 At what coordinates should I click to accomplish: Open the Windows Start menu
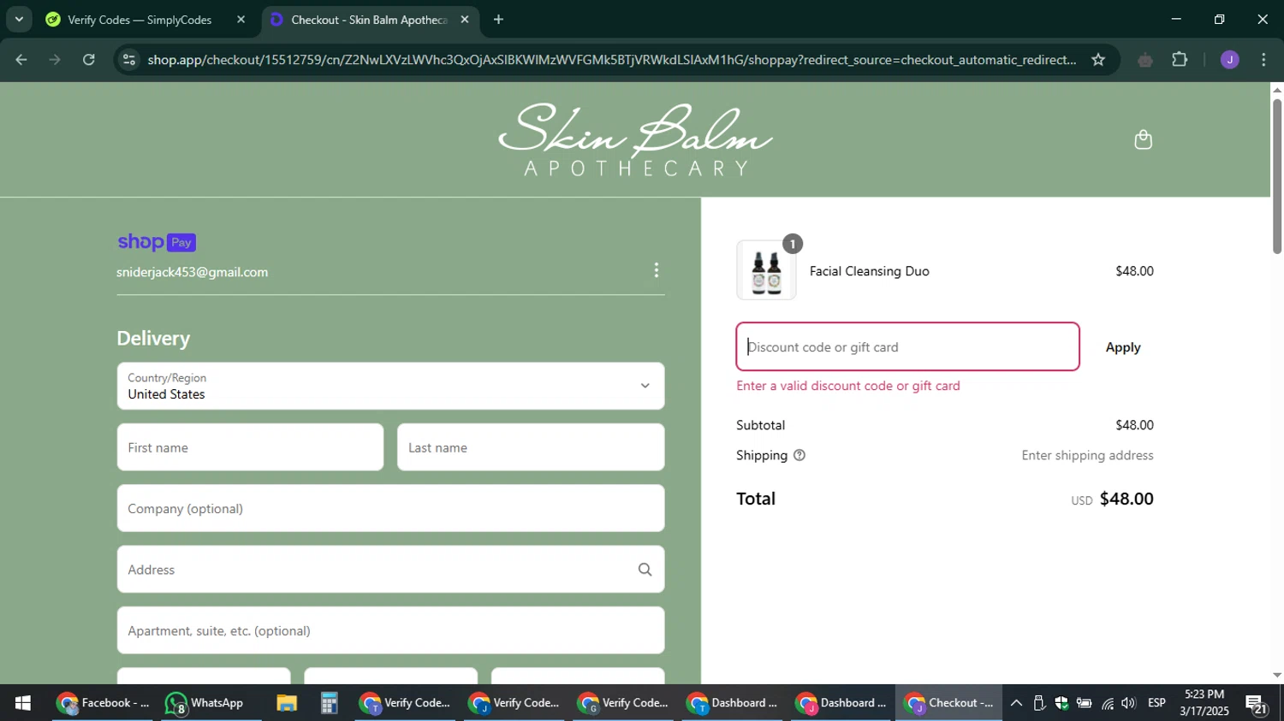[x=23, y=703]
